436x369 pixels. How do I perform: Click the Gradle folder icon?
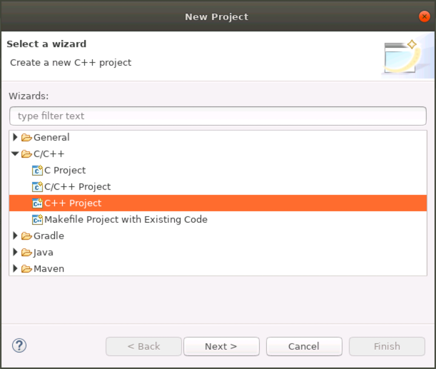[x=26, y=236]
